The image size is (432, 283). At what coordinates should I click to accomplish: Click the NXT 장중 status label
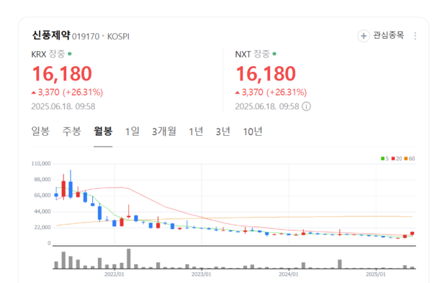coord(256,54)
